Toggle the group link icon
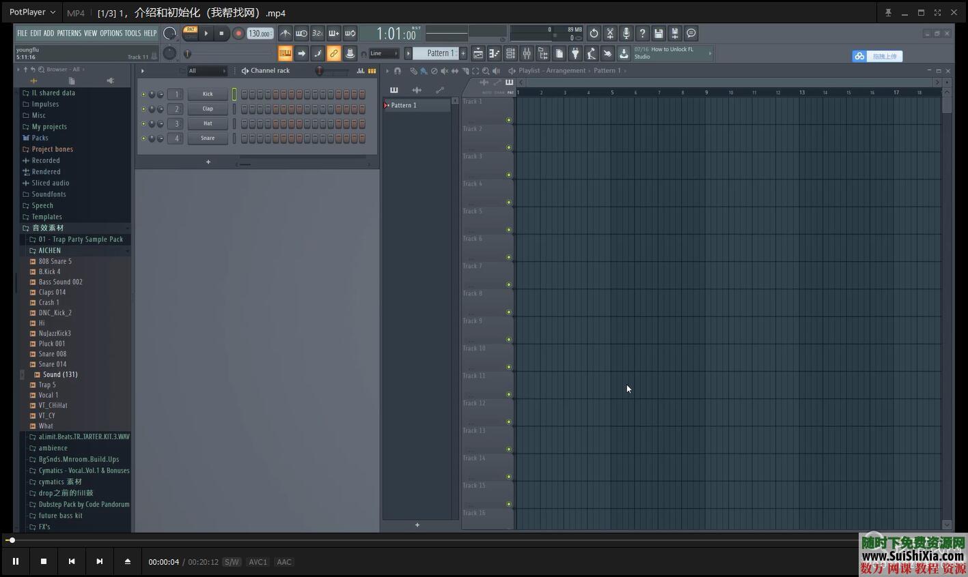 [x=333, y=53]
